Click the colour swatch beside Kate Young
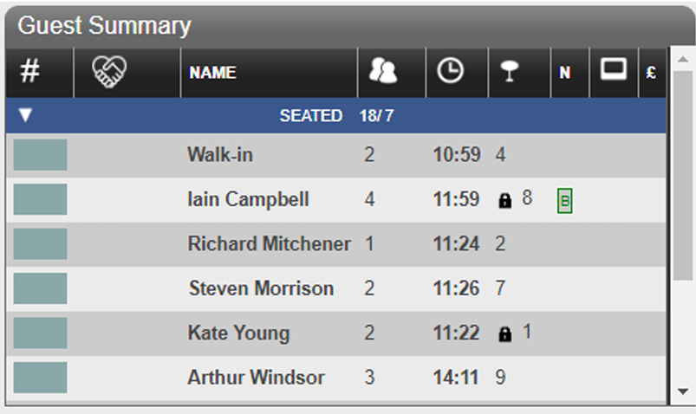Viewport: 696px width, 414px height. pos(40,333)
